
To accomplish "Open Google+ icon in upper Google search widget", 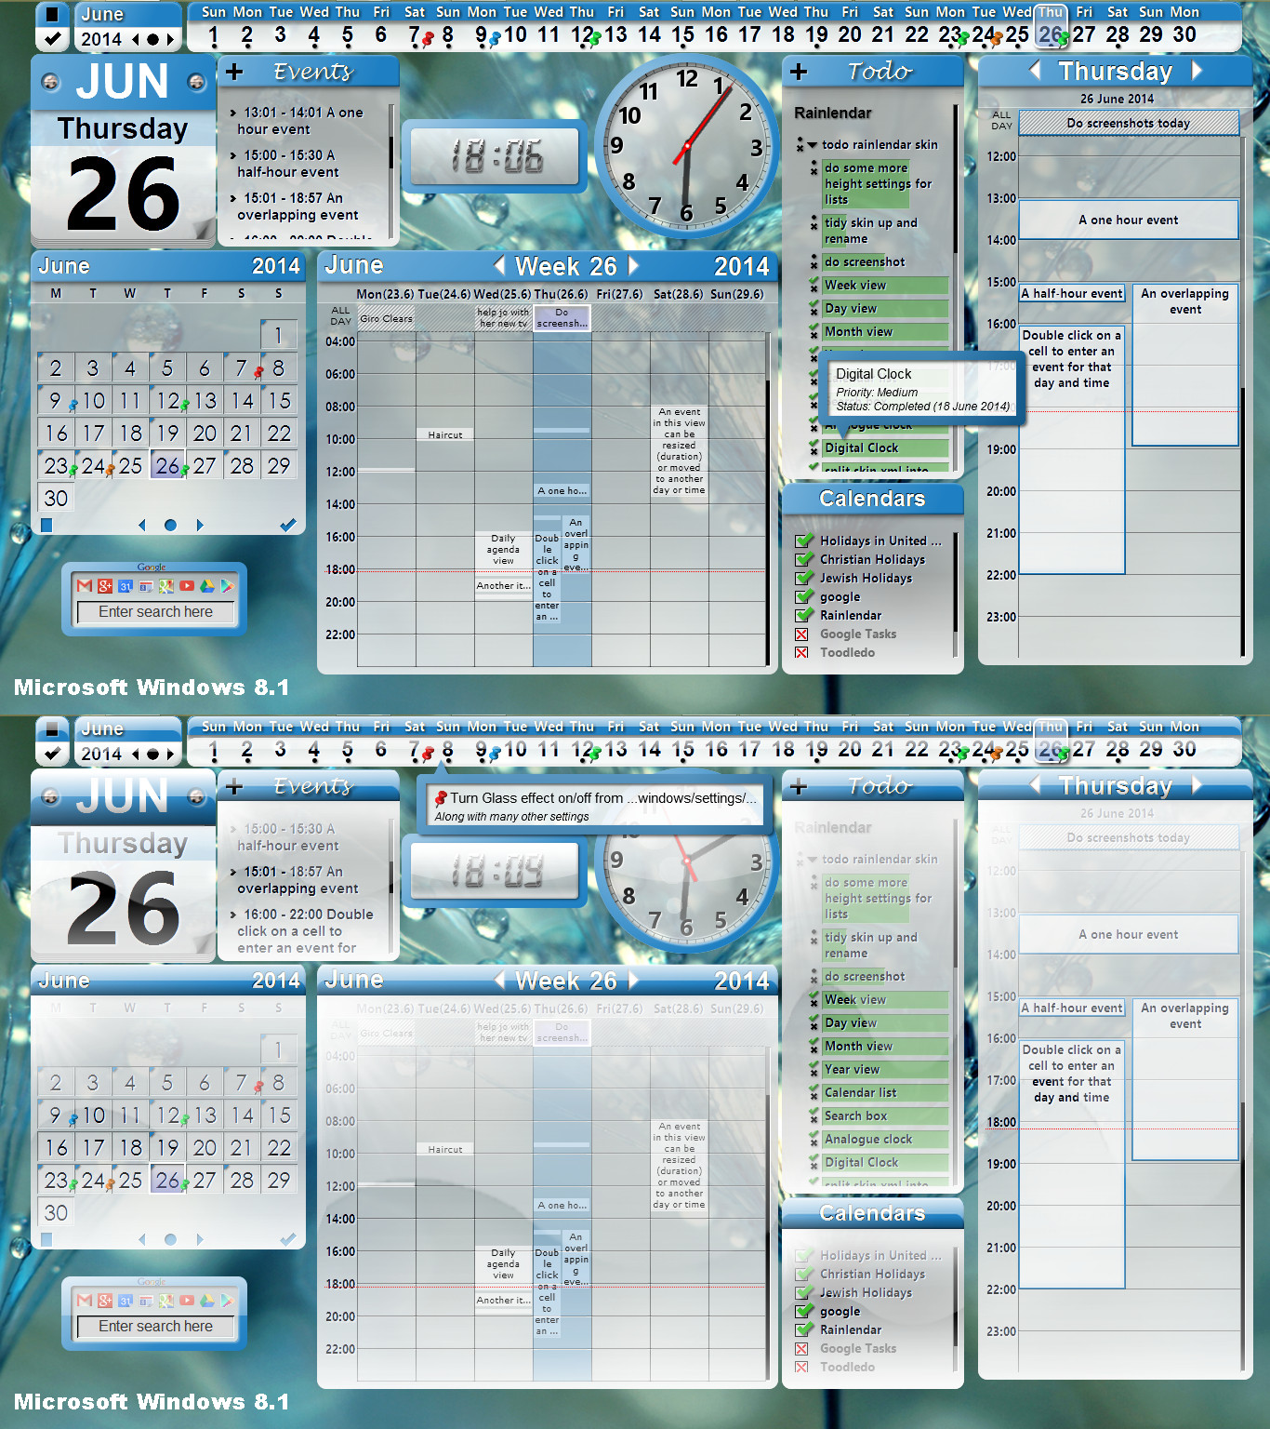I will pos(105,586).
